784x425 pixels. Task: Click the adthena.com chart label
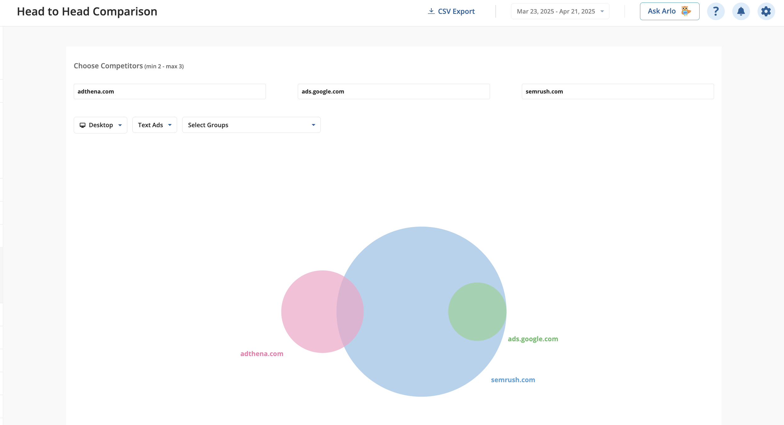pyautogui.click(x=262, y=354)
